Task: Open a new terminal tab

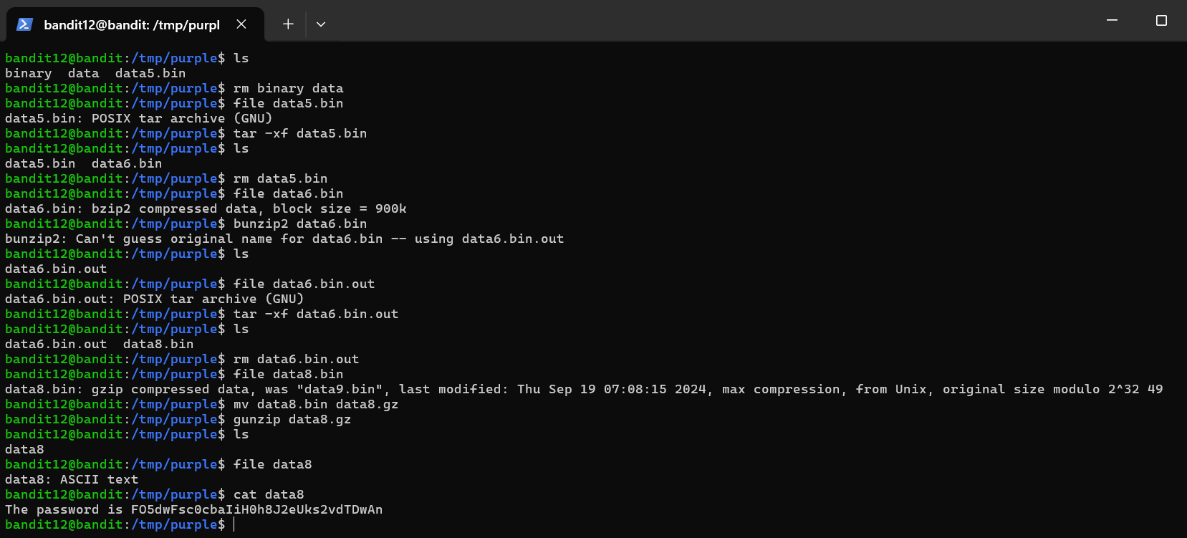Action: pos(288,24)
